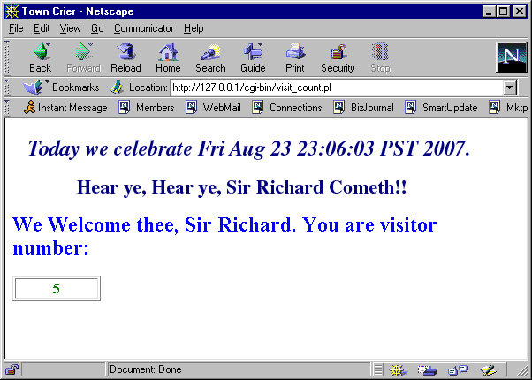The width and height of the screenshot is (532, 380).
Task: Open the Members bookmark
Action: (147, 108)
